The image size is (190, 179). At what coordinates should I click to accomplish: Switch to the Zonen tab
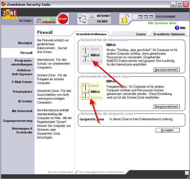click(x=141, y=34)
